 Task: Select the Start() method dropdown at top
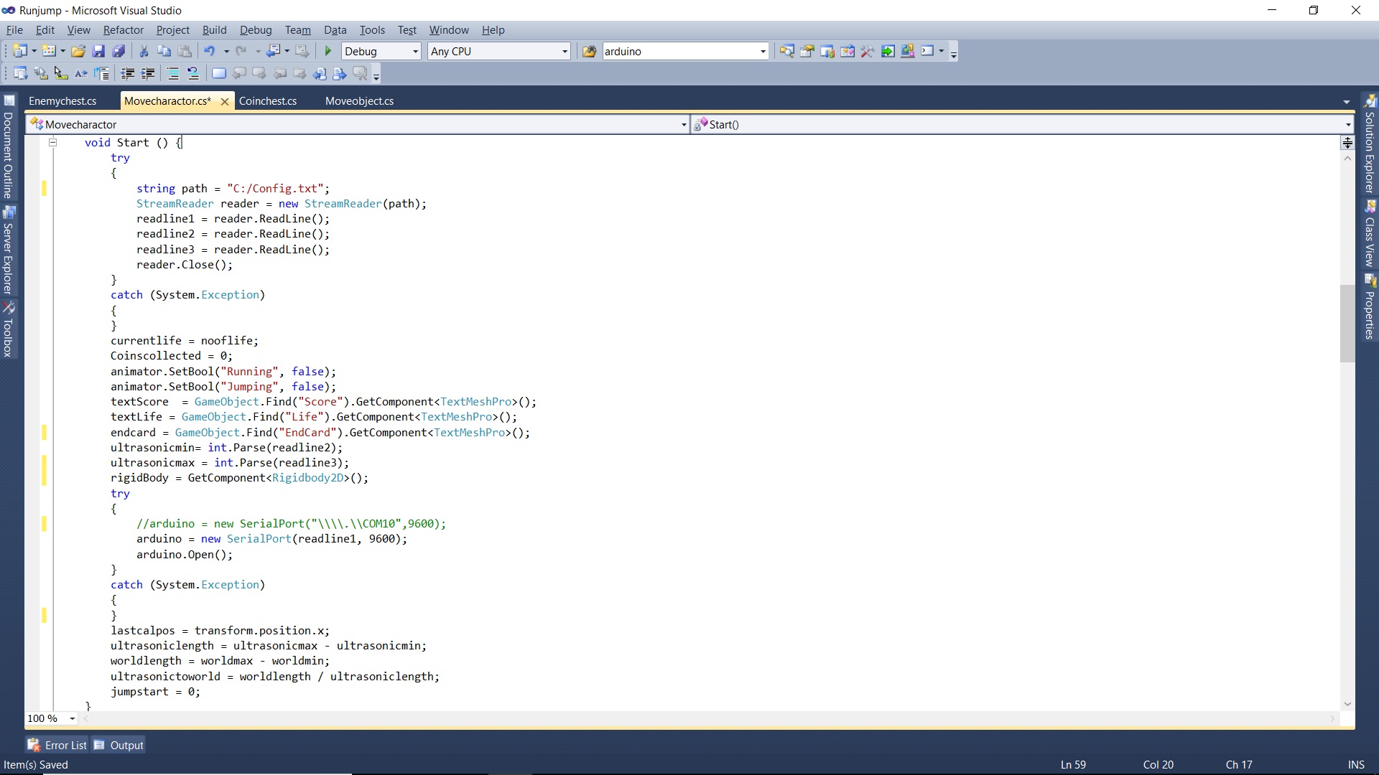click(x=1023, y=124)
